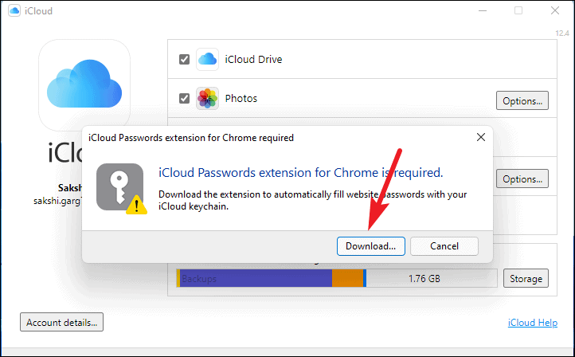Minimize the iCloud window
The height and width of the screenshot is (357, 575).
[x=483, y=10]
